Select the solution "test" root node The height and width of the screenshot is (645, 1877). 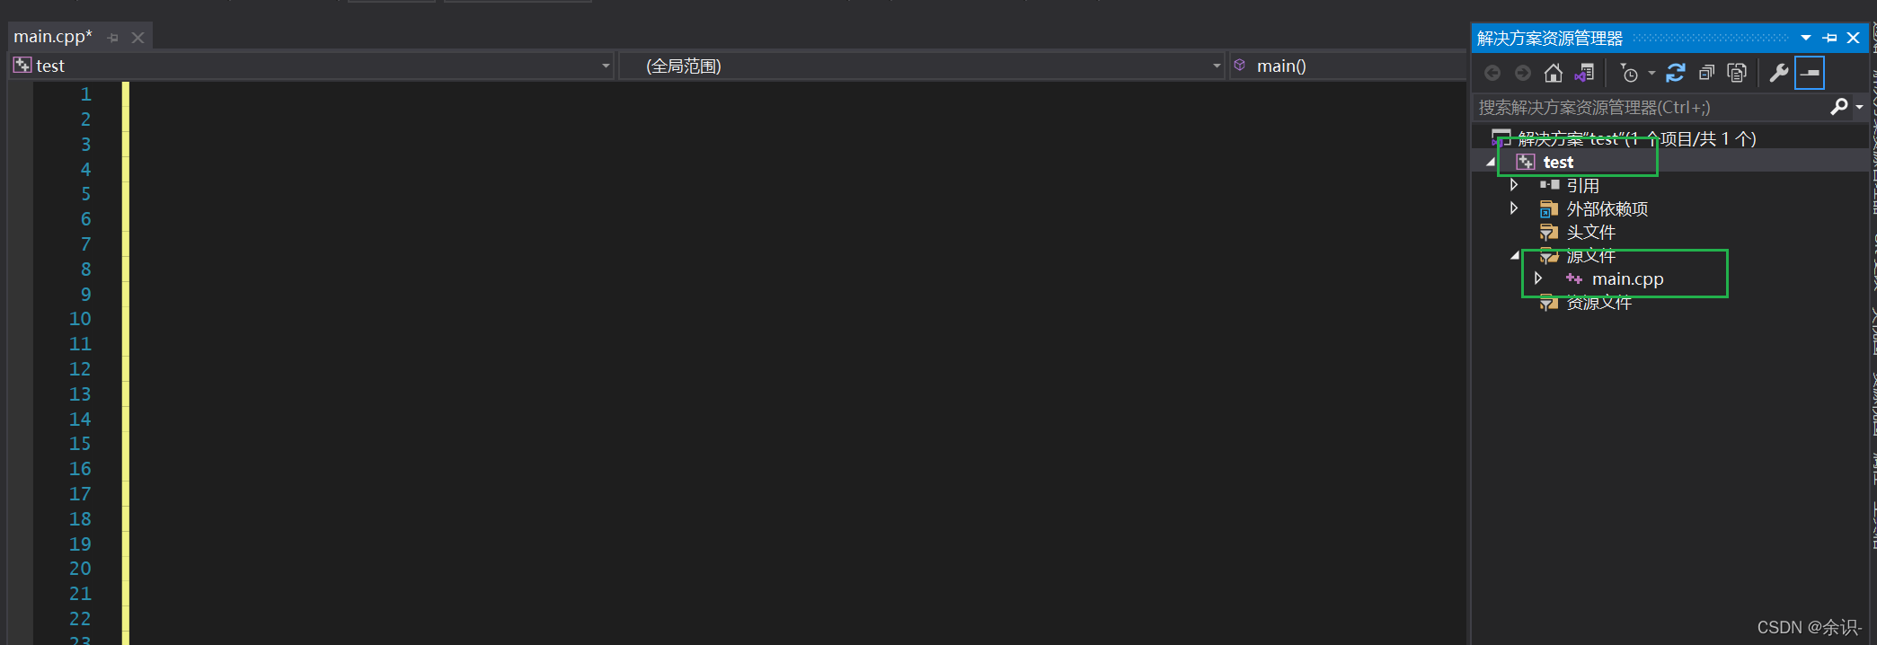(x=1637, y=138)
